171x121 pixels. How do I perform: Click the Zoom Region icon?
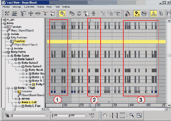point(139,115)
